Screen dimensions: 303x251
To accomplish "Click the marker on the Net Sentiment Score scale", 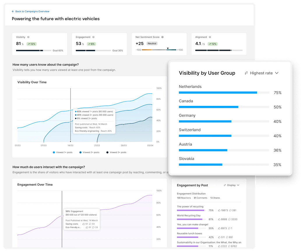I will click(x=168, y=48).
